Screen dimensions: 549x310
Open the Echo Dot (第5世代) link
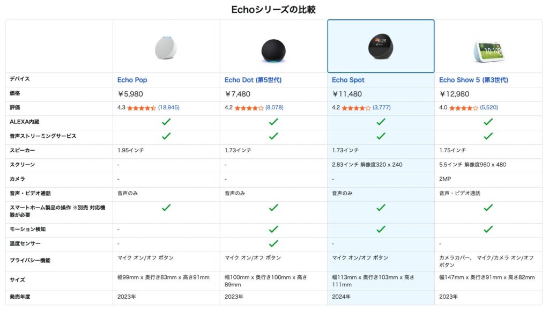[x=253, y=80]
